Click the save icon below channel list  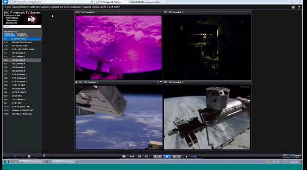pos(29,156)
